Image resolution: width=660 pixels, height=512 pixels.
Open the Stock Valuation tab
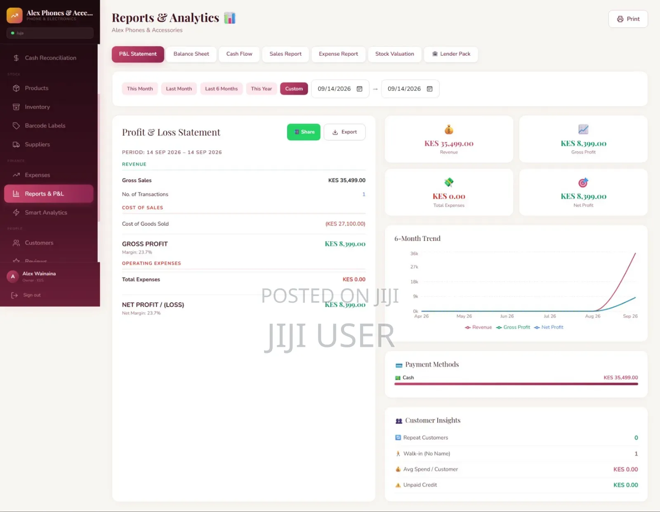tap(395, 54)
